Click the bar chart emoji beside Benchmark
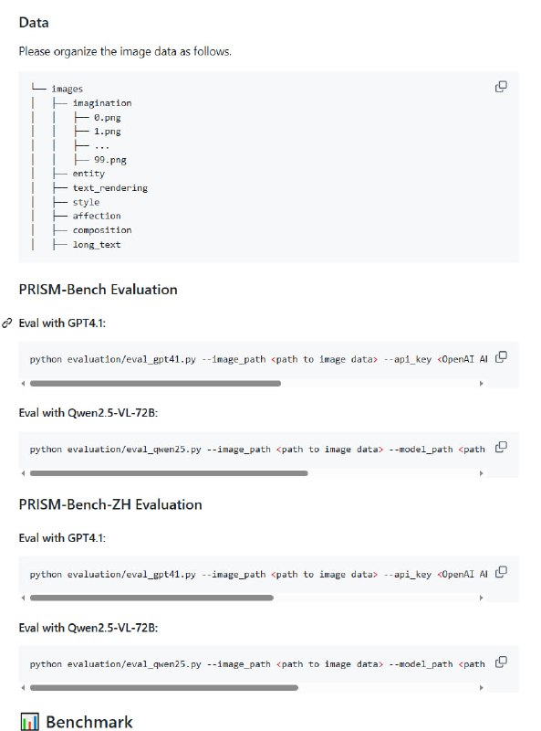The height and width of the screenshot is (731, 541). (x=26, y=721)
